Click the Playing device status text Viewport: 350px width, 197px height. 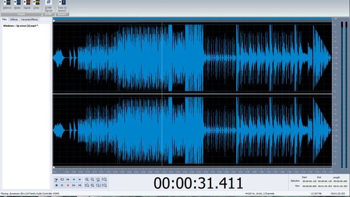(30, 194)
